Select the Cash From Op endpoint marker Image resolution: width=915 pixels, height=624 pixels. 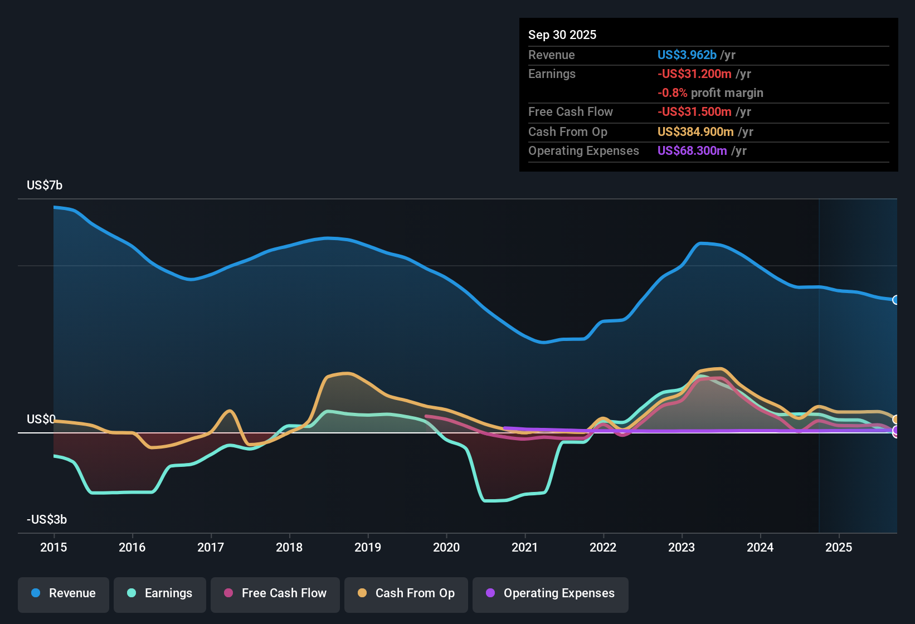tap(896, 420)
